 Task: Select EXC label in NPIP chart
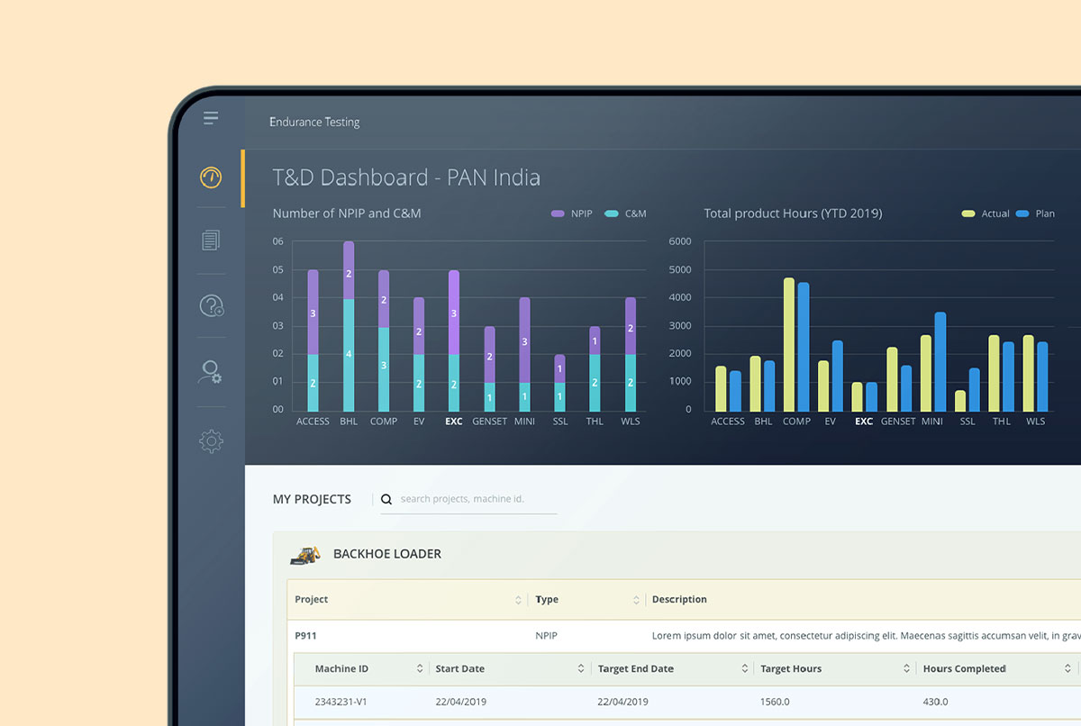(x=454, y=422)
